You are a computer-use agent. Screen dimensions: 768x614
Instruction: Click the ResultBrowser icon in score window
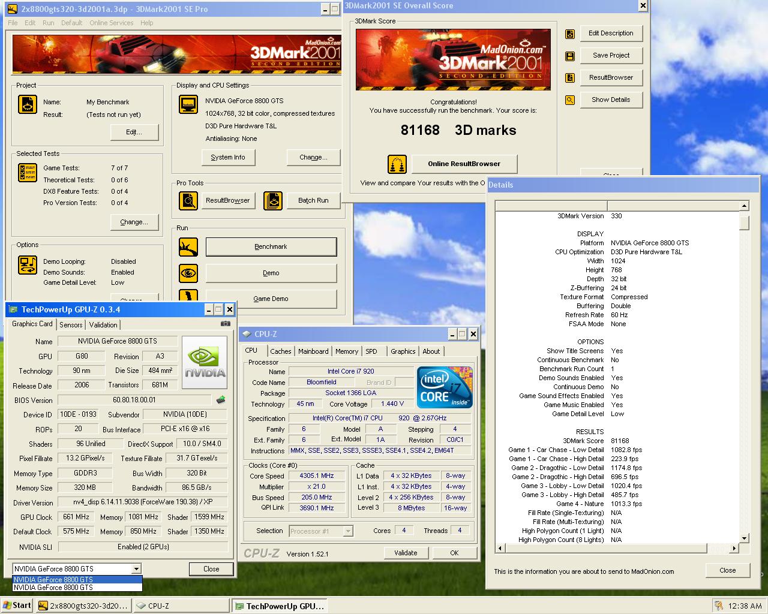coord(570,79)
